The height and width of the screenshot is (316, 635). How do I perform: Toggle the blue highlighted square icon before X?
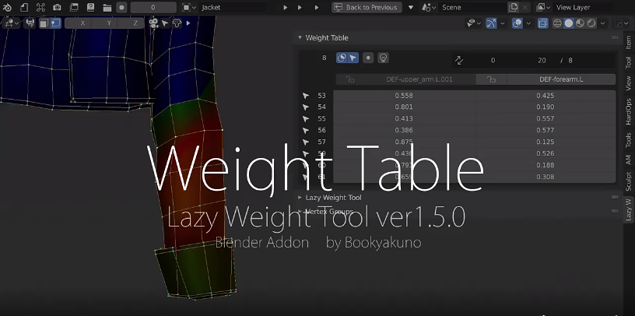click(x=55, y=23)
